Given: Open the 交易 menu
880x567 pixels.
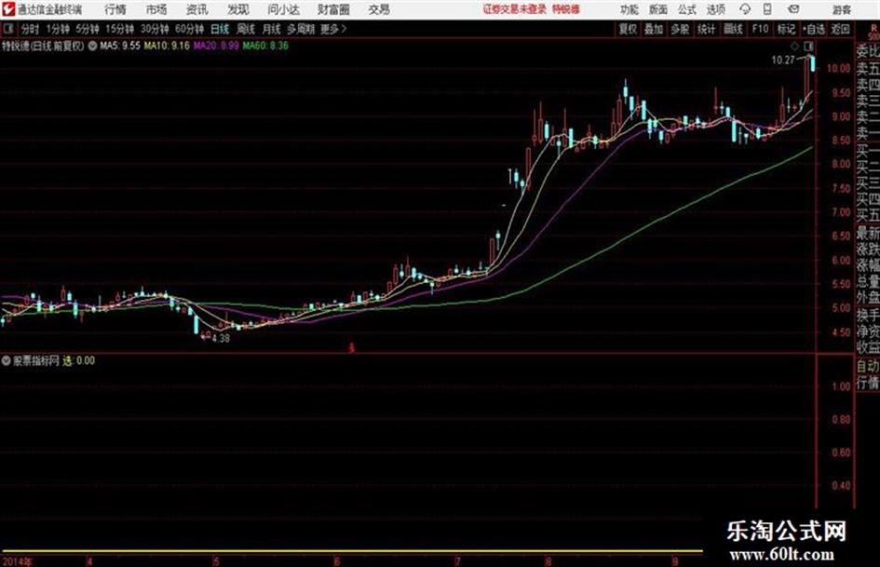Looking at the screenshot, I should 379,9.
